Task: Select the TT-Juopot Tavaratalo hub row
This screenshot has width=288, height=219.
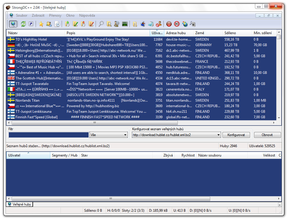Action: click(x=142, y=84)
